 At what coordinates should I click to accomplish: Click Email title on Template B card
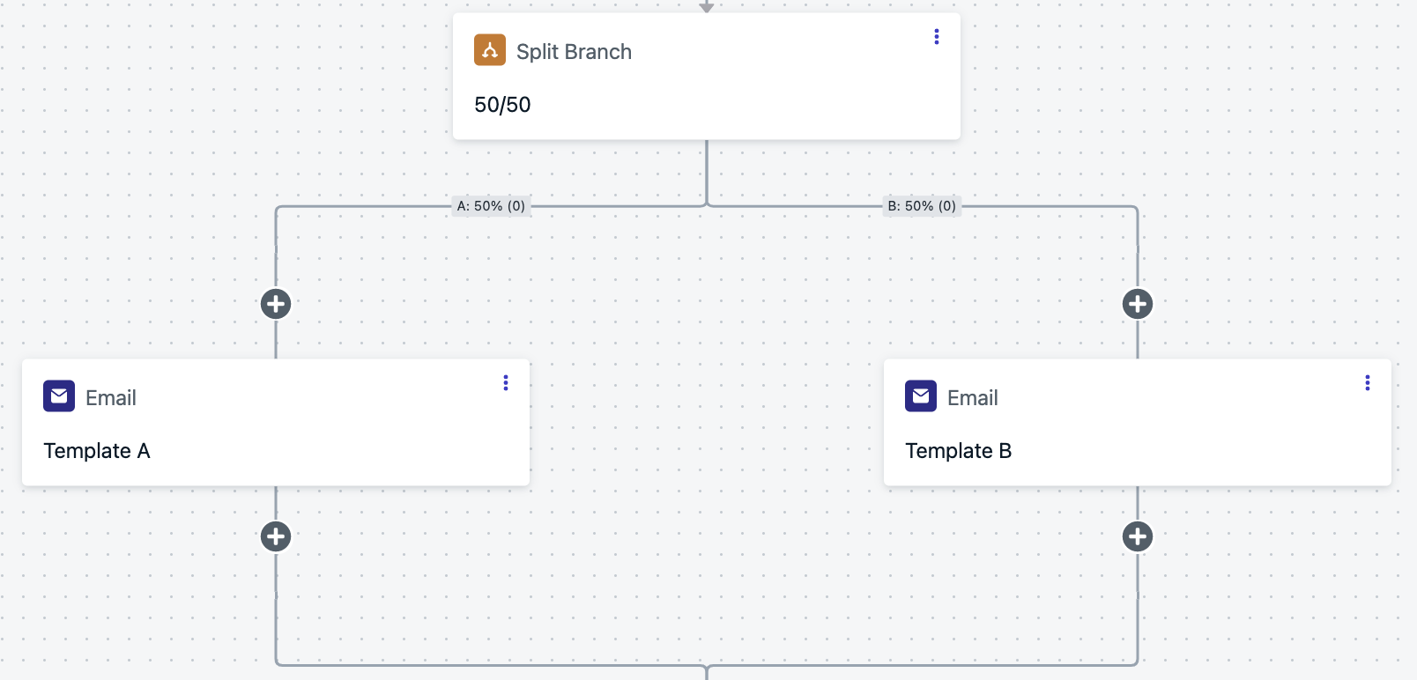pos(973,398)
